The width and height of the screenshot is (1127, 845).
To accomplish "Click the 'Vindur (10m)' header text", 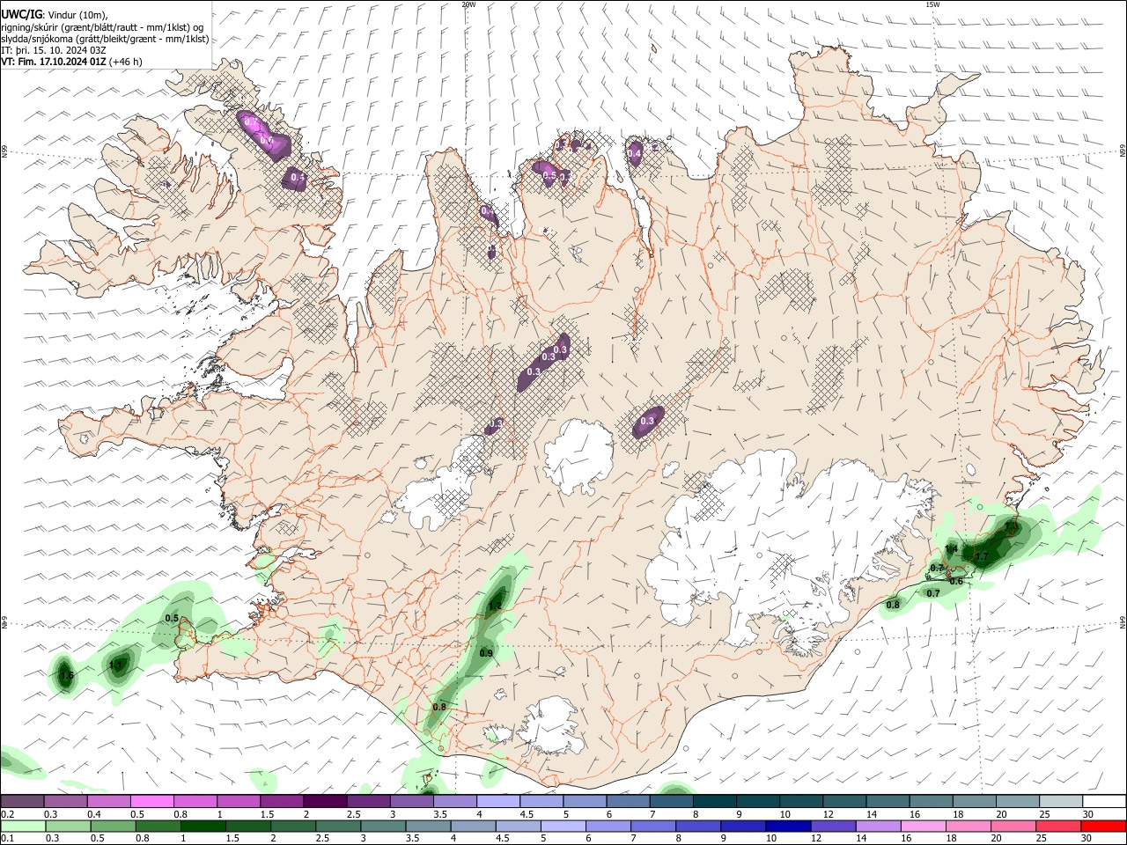I will [77, 14].
